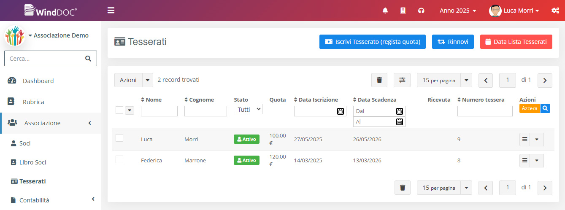Go to Dashboard in the sidebar

point(38,81)
